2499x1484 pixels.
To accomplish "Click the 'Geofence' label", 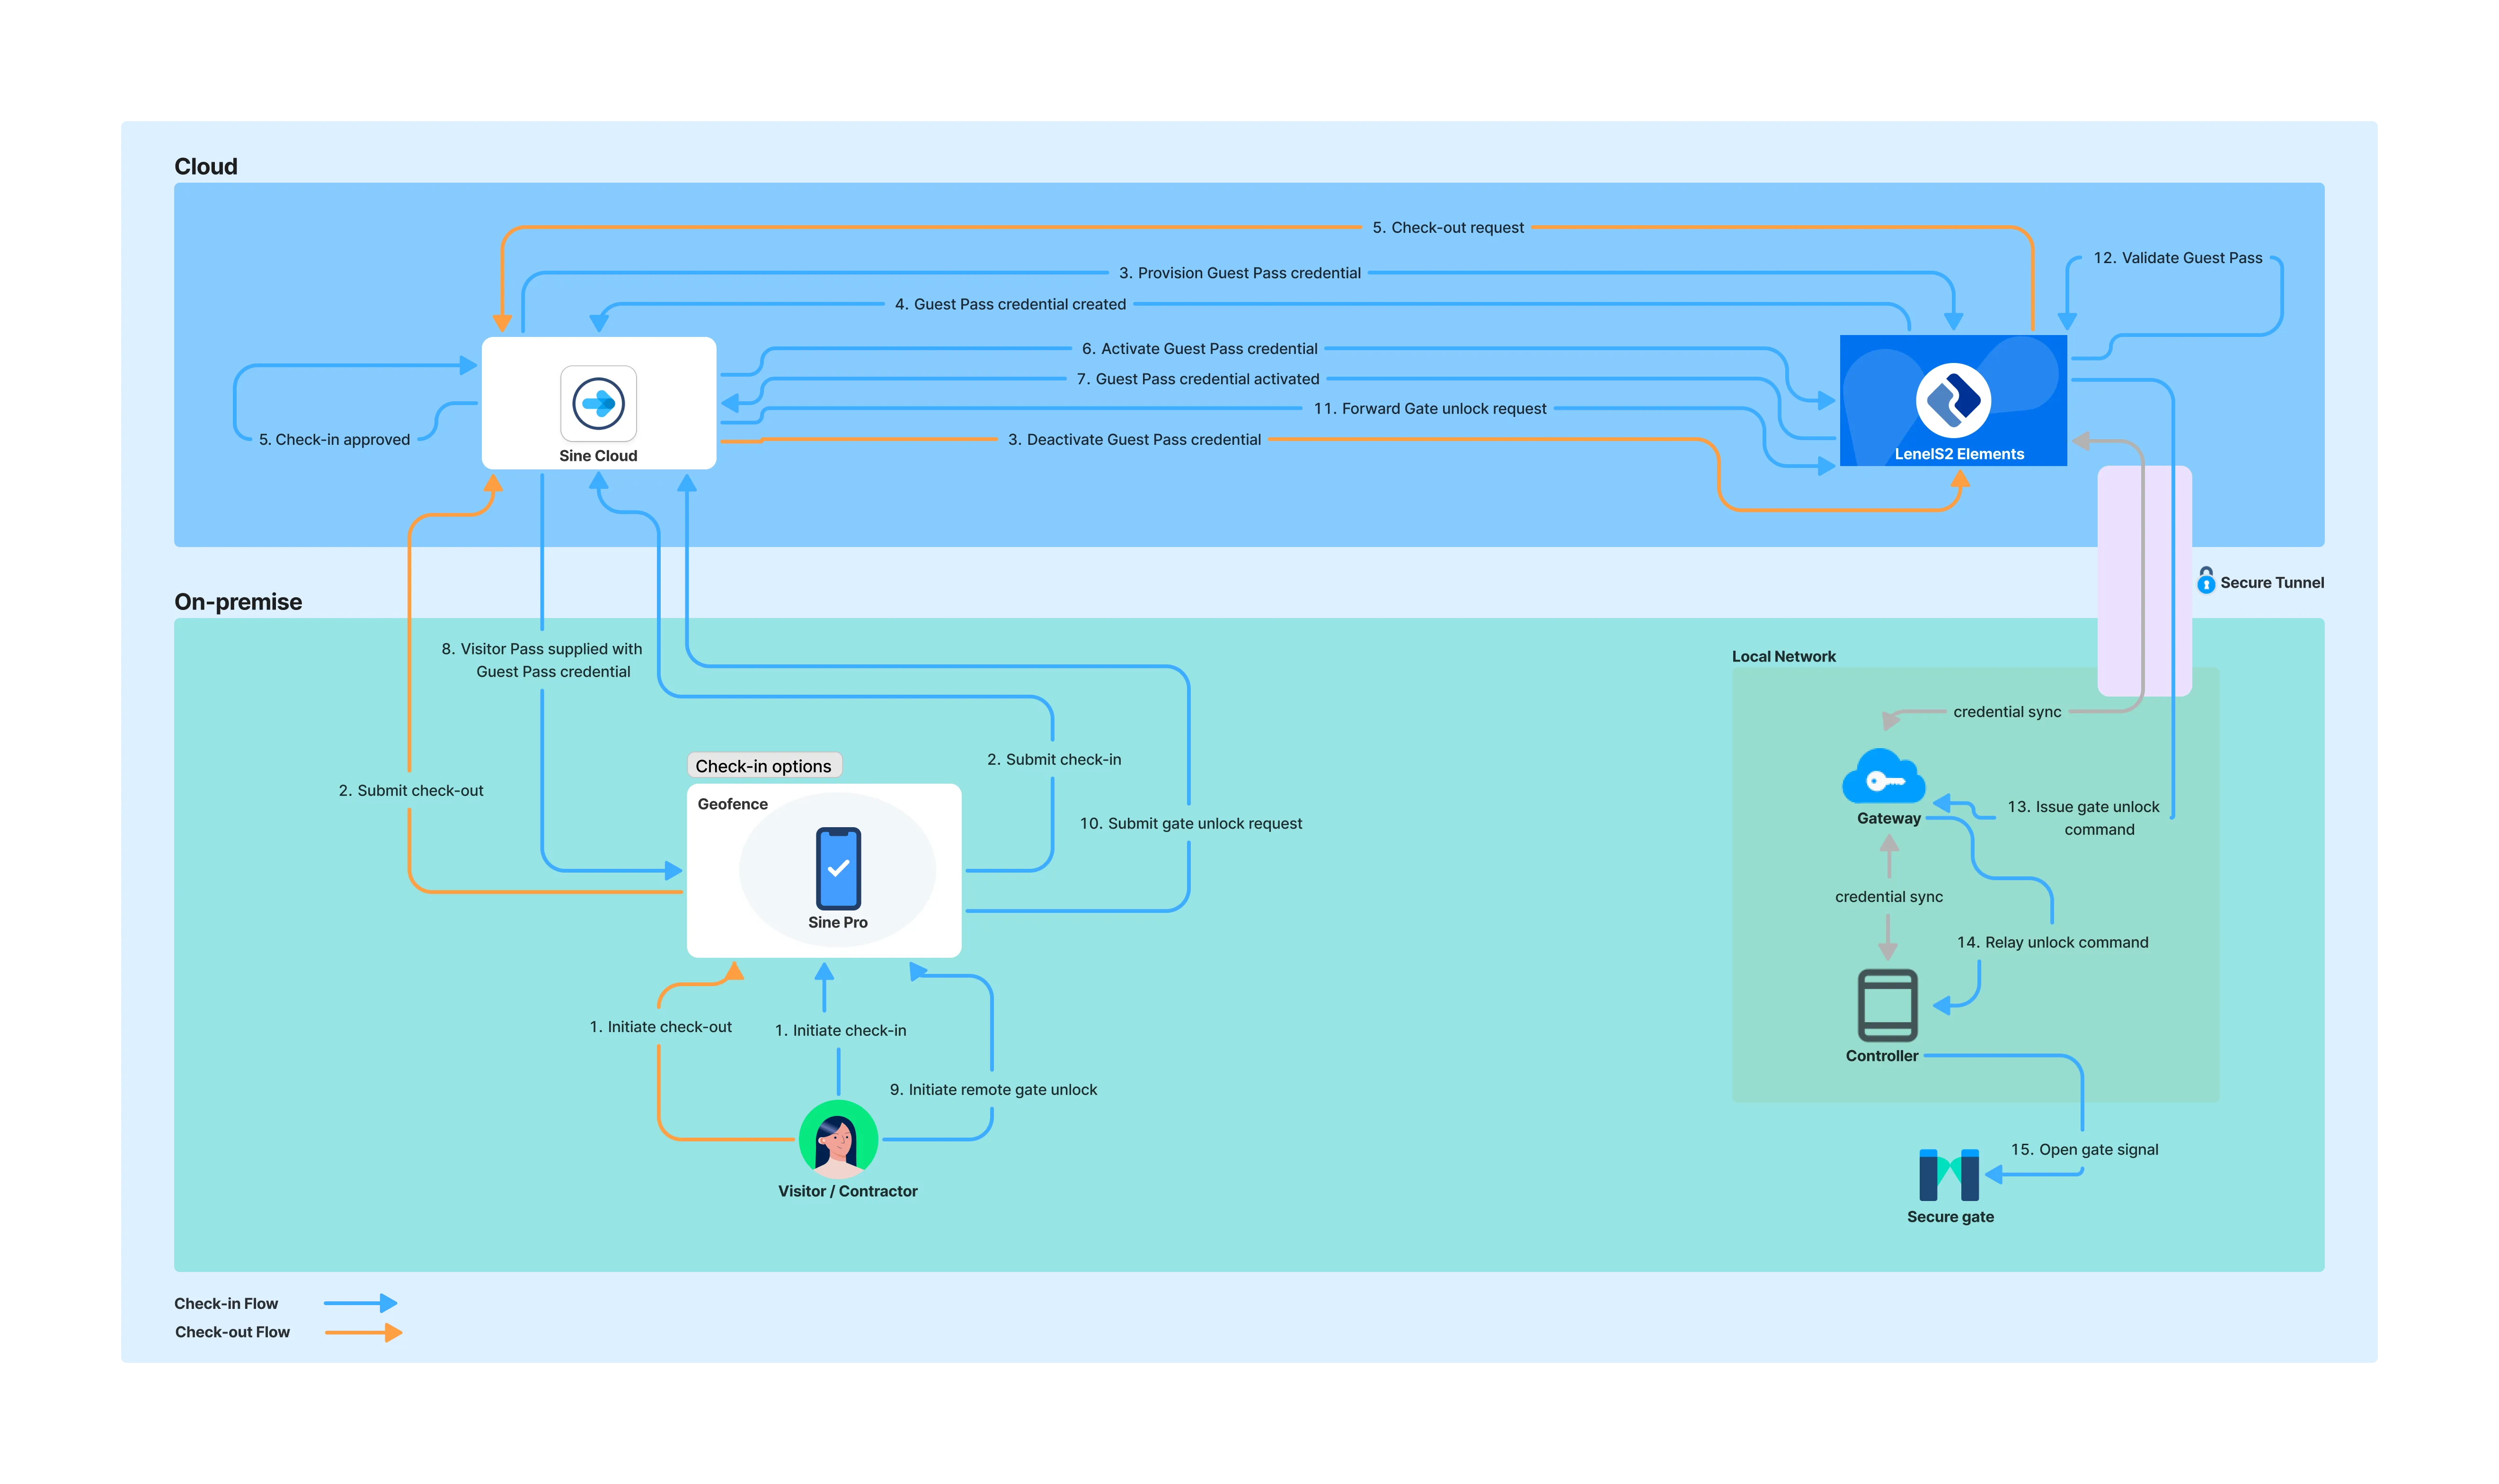I will (x=732, y=804).
